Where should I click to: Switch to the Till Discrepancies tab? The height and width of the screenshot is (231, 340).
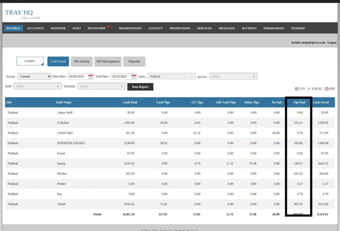108,62
